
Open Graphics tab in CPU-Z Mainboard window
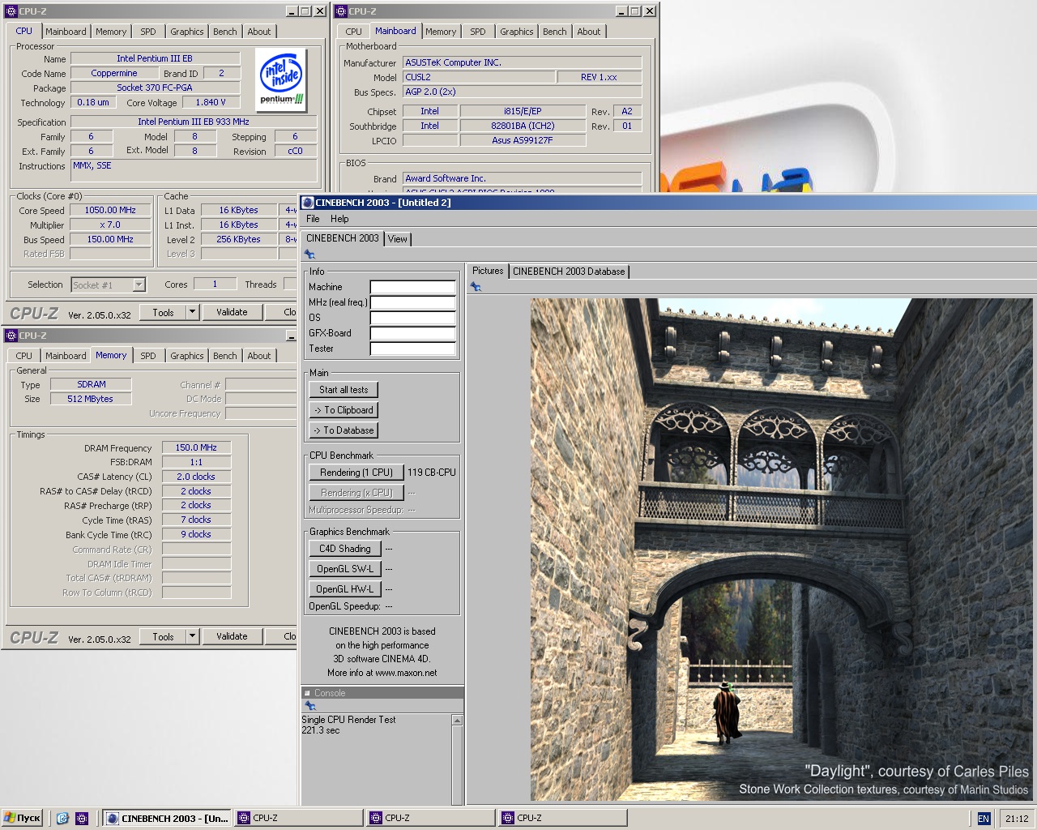(517, 32)
